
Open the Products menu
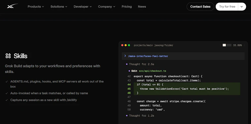pyautogui.click(x=36, y=7)
